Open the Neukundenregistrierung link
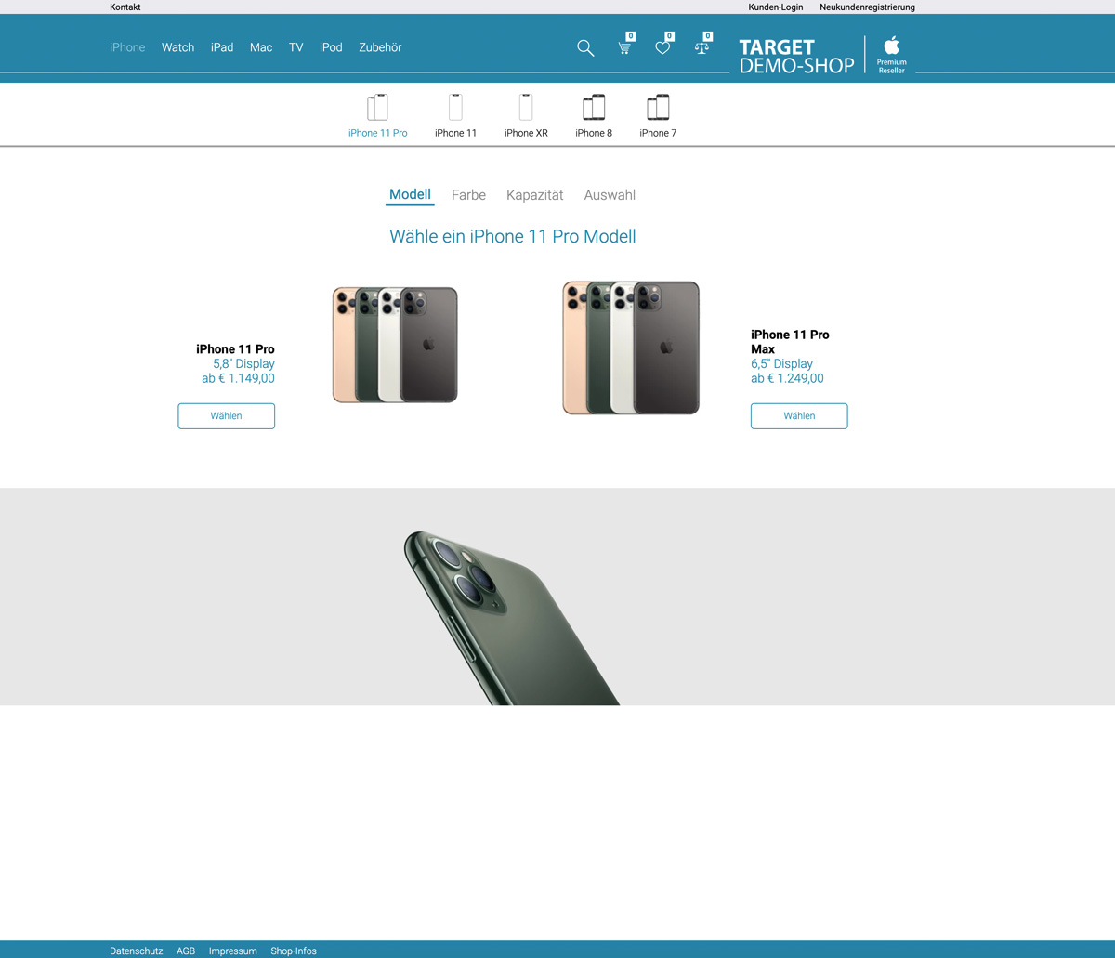1115x958 pixels. click(x=867, y=7)
